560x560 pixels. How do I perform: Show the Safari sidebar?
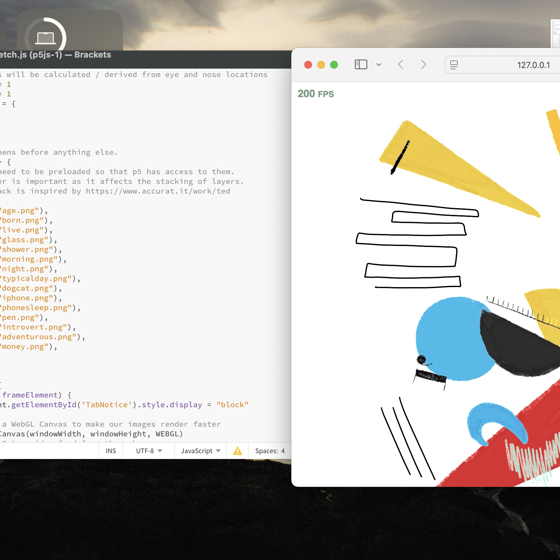point(360,64)
